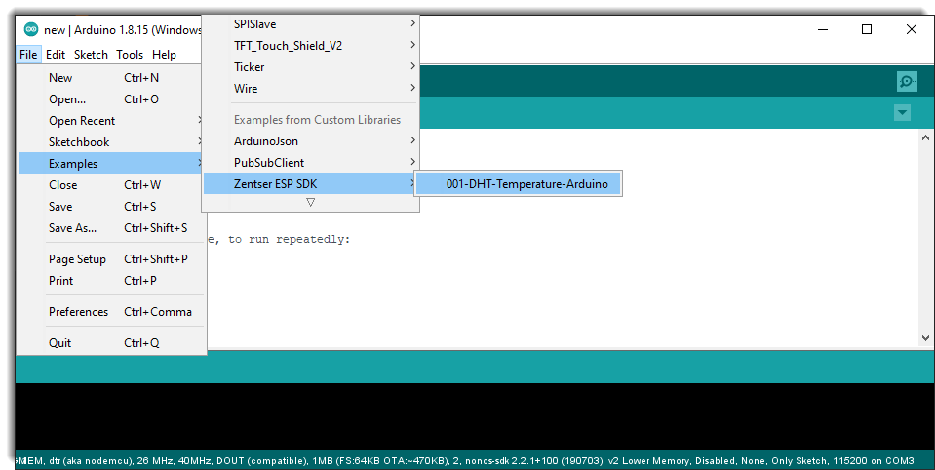Image resolution: width=935 pixels, height=470 pixels.
Task: Choose Save from the File menu
Action: pos(111,207)
